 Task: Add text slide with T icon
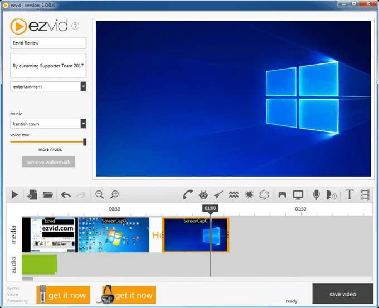pos(349,194)
